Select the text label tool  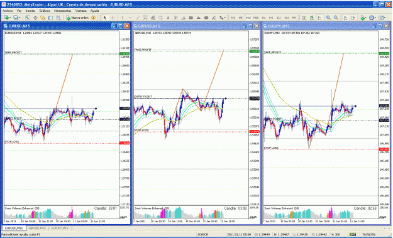click(175, 18)
